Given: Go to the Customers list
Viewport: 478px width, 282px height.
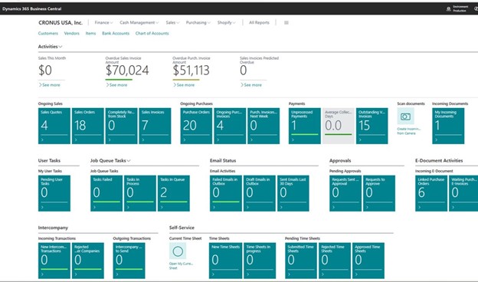Looking at the screenshot, I should point(47,33).
